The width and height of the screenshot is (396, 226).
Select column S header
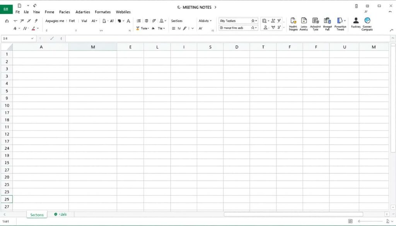[x=210, y=47]
